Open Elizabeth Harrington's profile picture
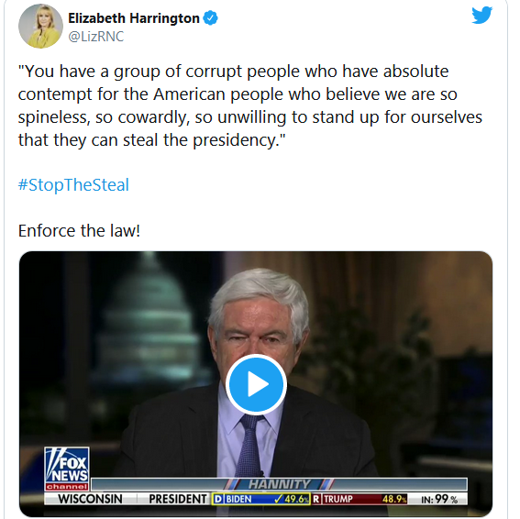This screenshot has width=520, height=519. (40, 26)
